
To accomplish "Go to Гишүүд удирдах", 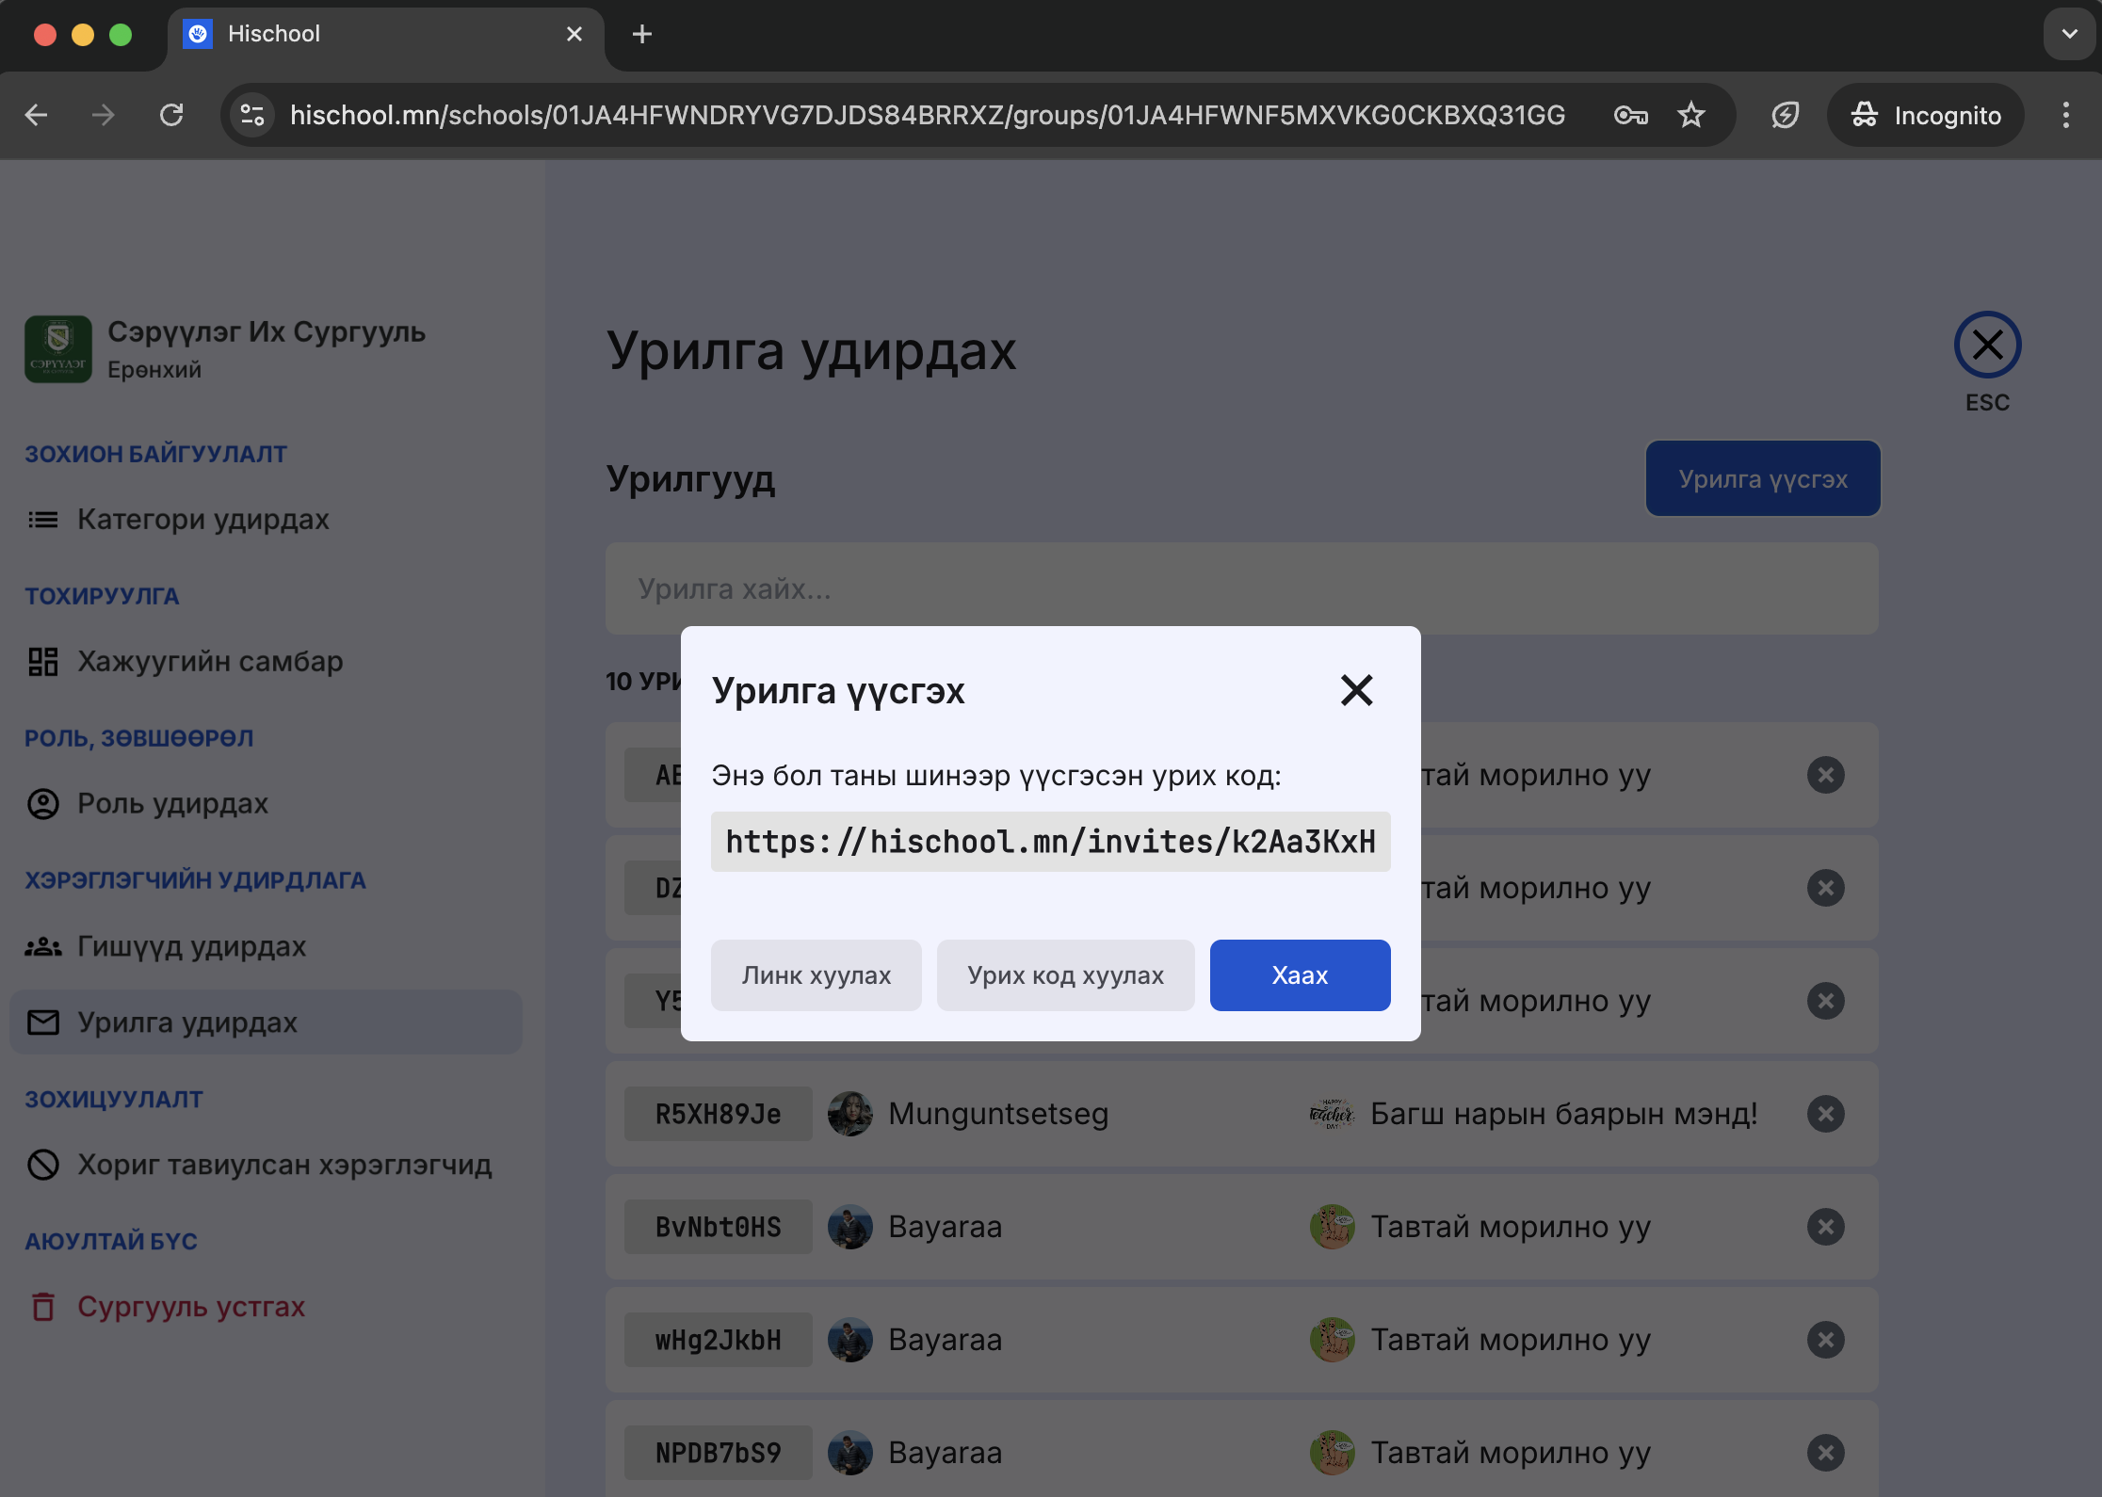I will pos(191,946).
